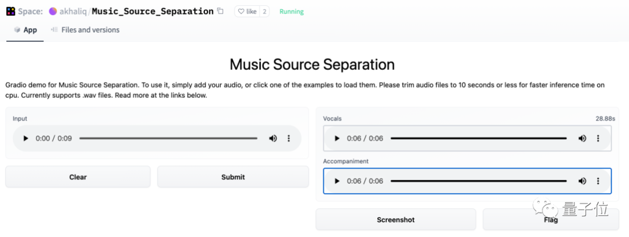Seek within the Input audio progress bar
This screenshot has height=237, width=629.
(x=168, y=139)
